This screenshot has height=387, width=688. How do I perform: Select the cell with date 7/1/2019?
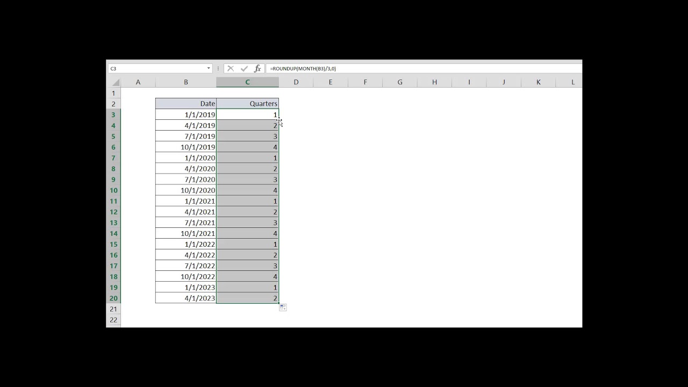[186, 136]
